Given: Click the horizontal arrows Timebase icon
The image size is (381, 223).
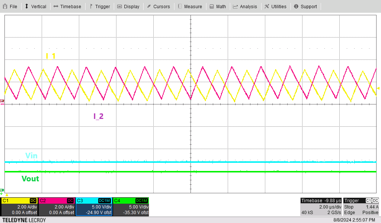Looking at the screenshot, I should pos(56,6).
